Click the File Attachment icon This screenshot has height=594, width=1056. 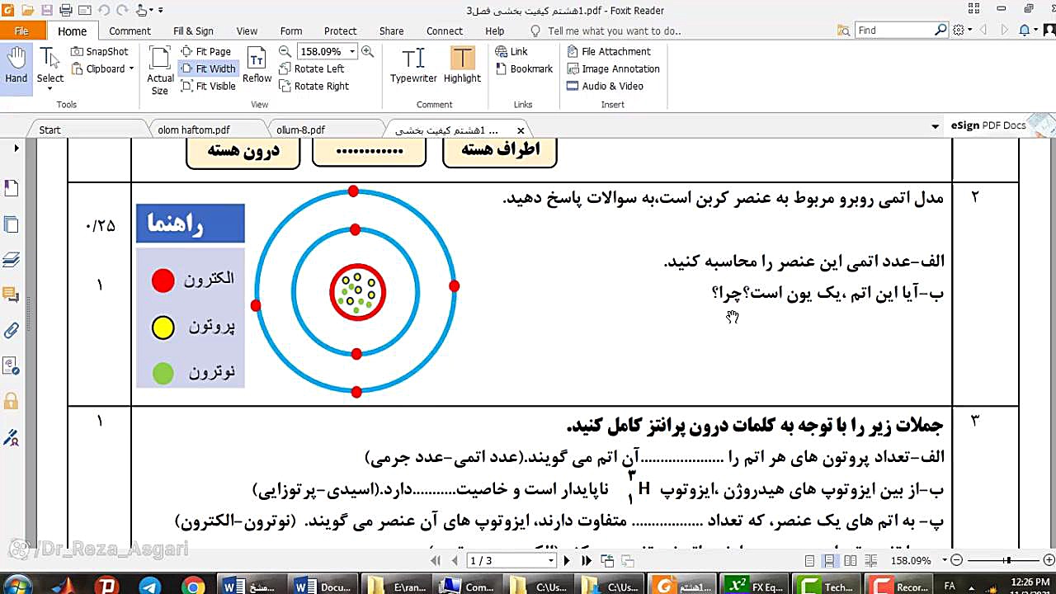click(609, 51)
